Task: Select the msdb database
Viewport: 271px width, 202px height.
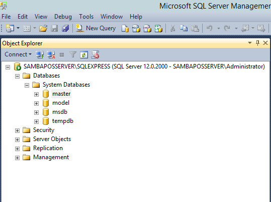Action: 60,112
